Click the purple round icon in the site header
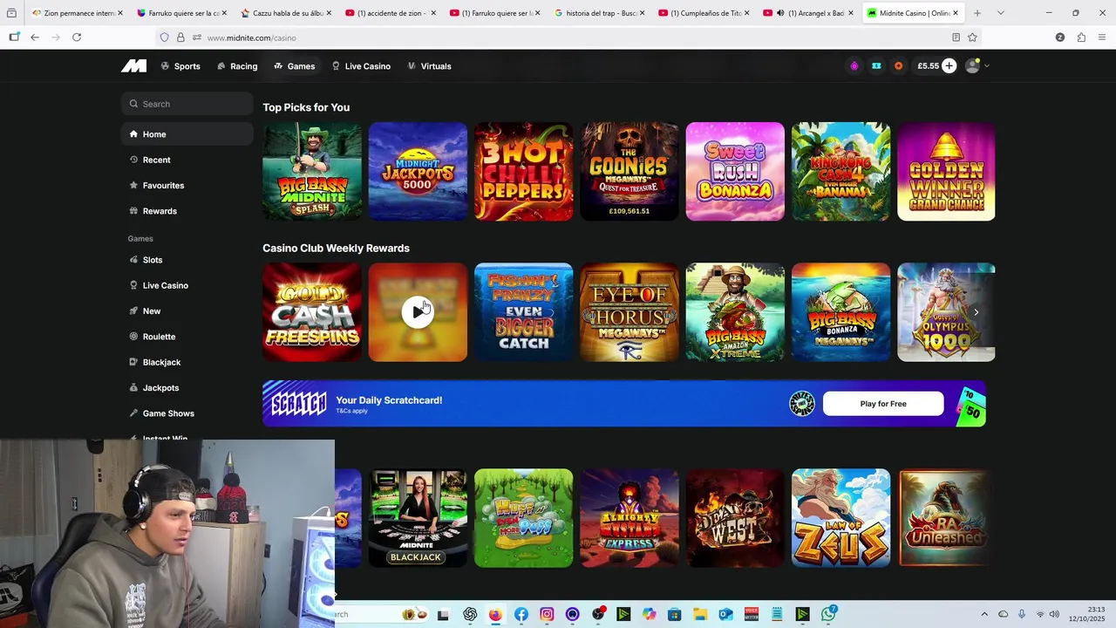Image resolution: width=1116 pixels, height=628 pixels. (x=854, y=65)
